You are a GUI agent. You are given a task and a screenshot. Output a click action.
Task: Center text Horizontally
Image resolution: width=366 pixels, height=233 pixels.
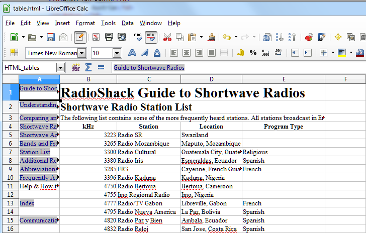[186, 53]
